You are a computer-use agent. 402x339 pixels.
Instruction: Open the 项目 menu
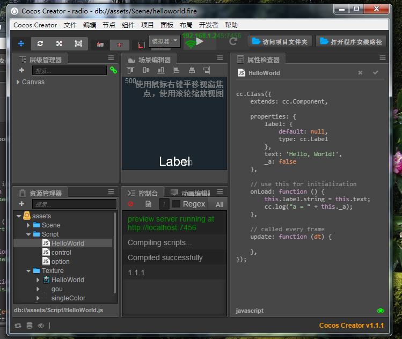[x=148, y=25]
